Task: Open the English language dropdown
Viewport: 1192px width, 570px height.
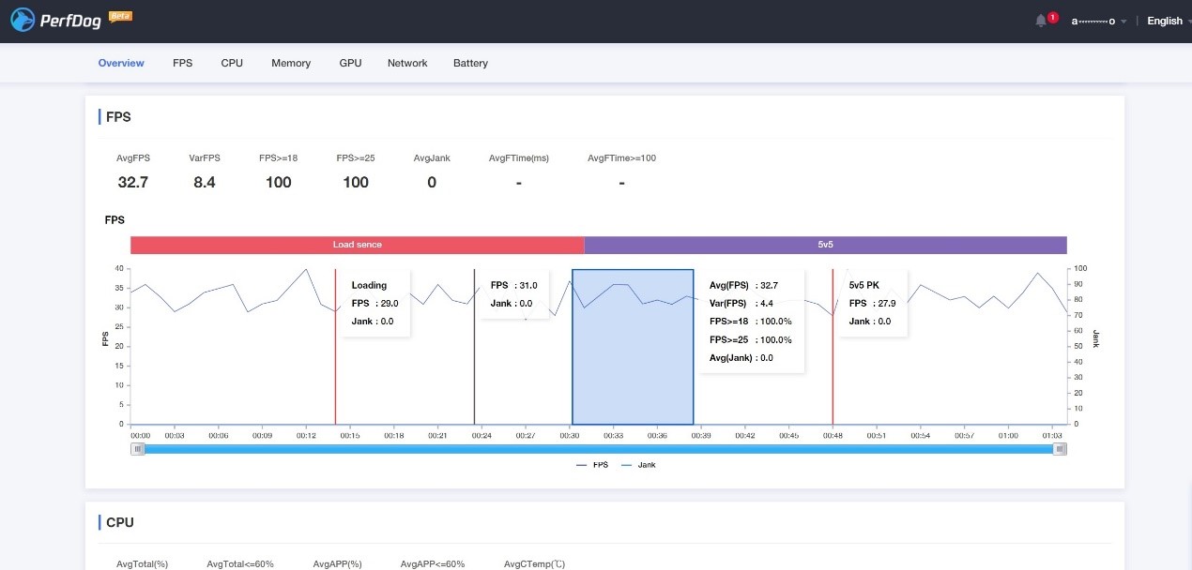Action: point(1165,21)
